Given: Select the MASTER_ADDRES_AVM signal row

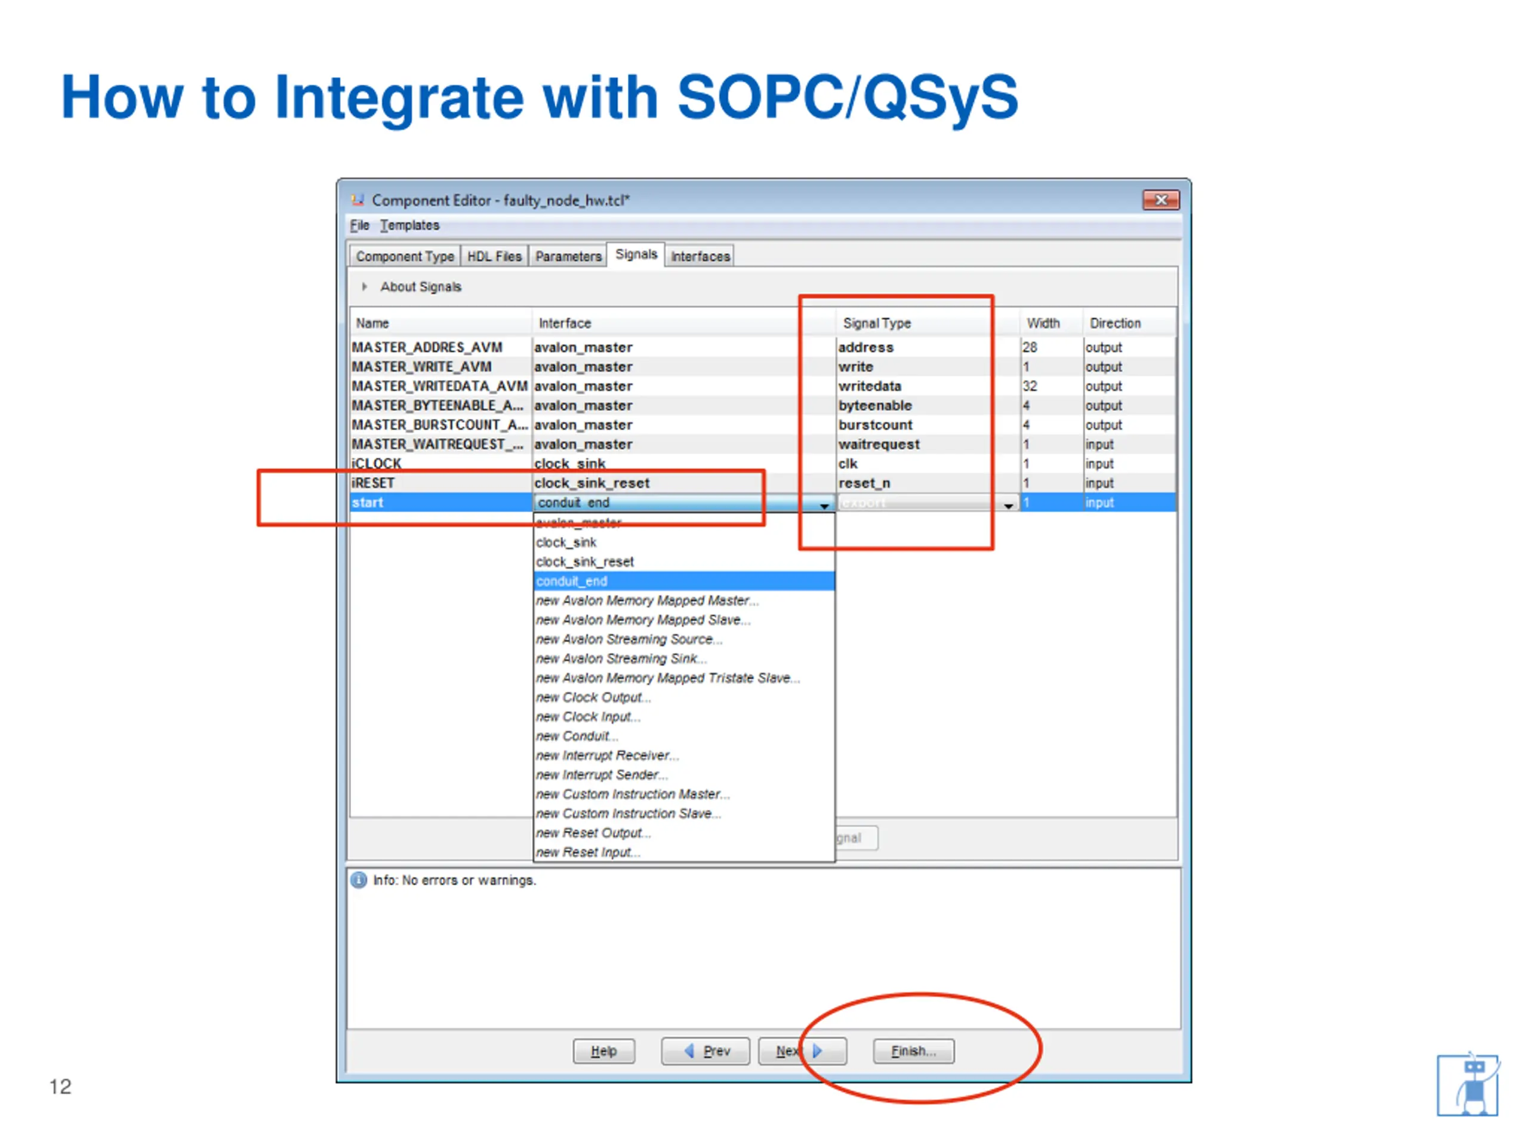Looking at the screenshot, I should click(x=763, y=347).
